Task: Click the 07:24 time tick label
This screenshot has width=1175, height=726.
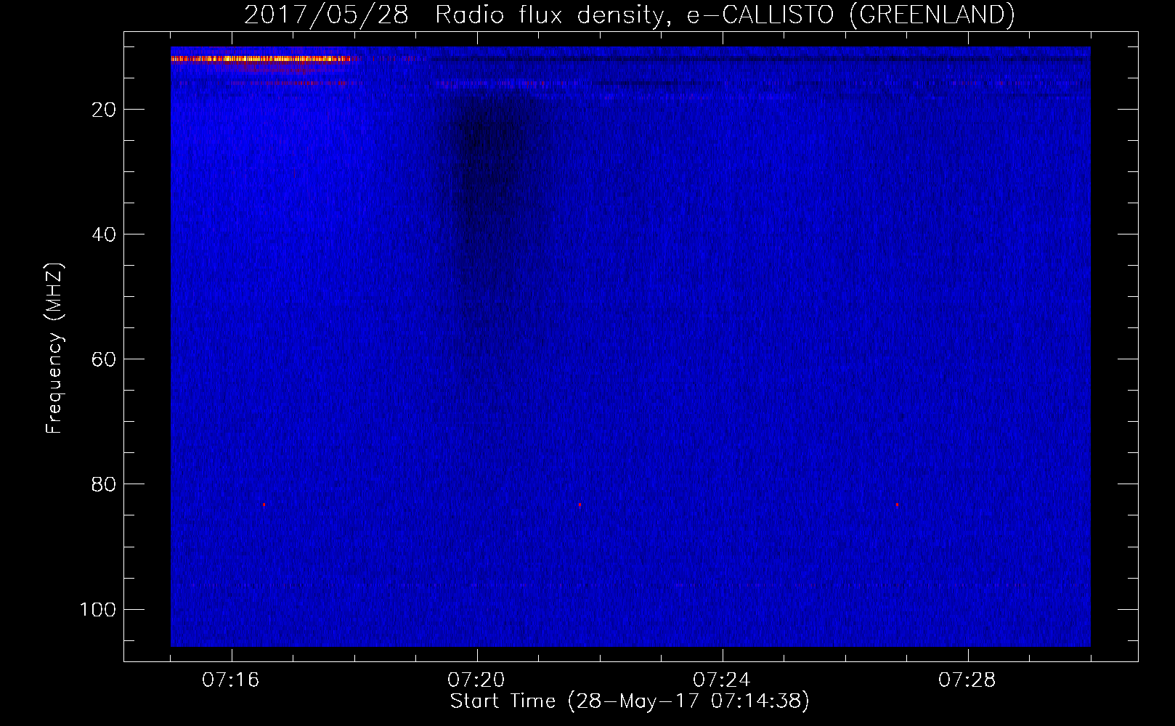Action: (x=722, y=680)
